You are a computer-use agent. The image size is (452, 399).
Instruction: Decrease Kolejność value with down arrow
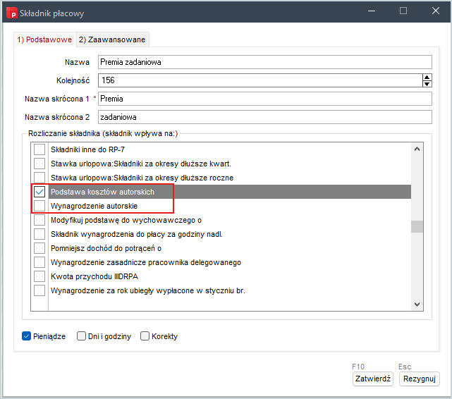427,84
